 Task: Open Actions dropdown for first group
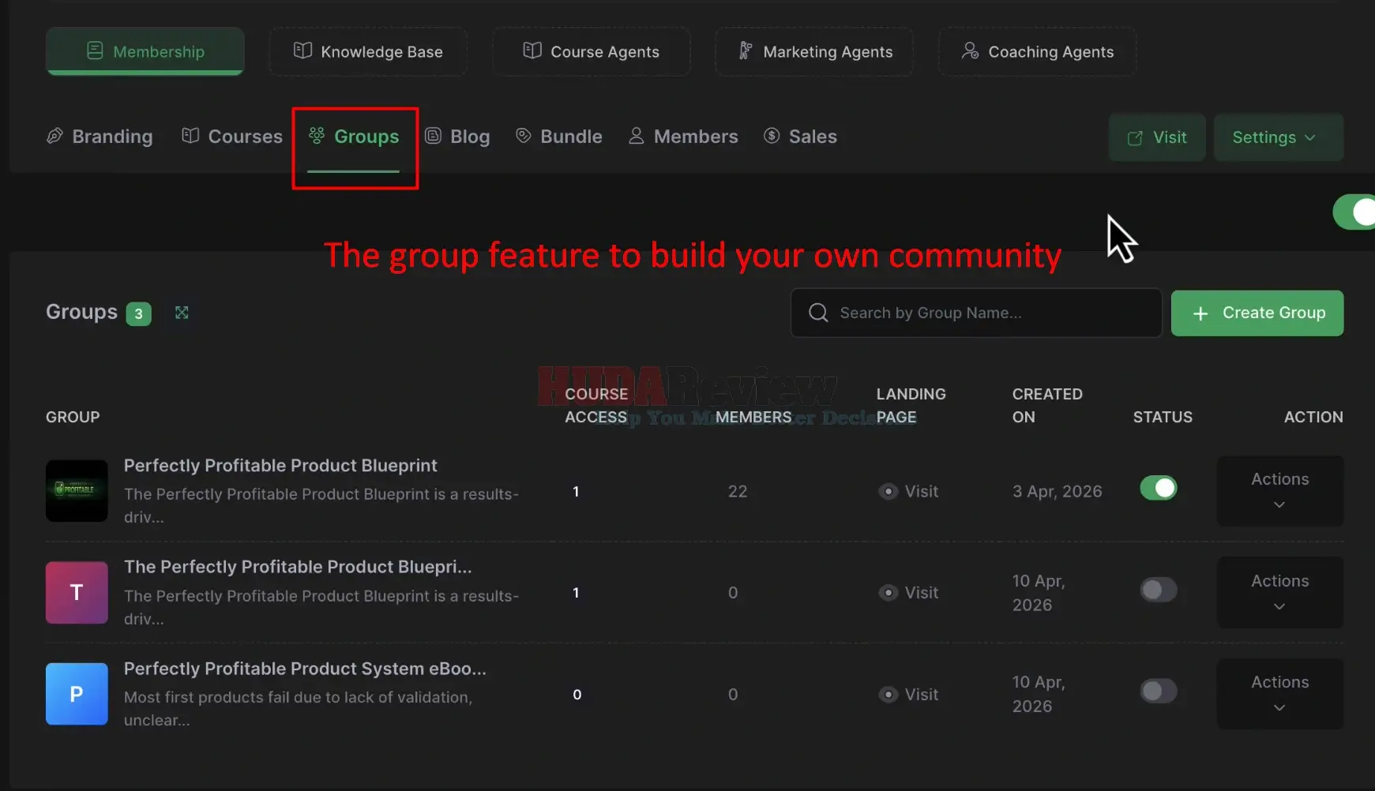pyautogui.click(x=1280, y=491)
